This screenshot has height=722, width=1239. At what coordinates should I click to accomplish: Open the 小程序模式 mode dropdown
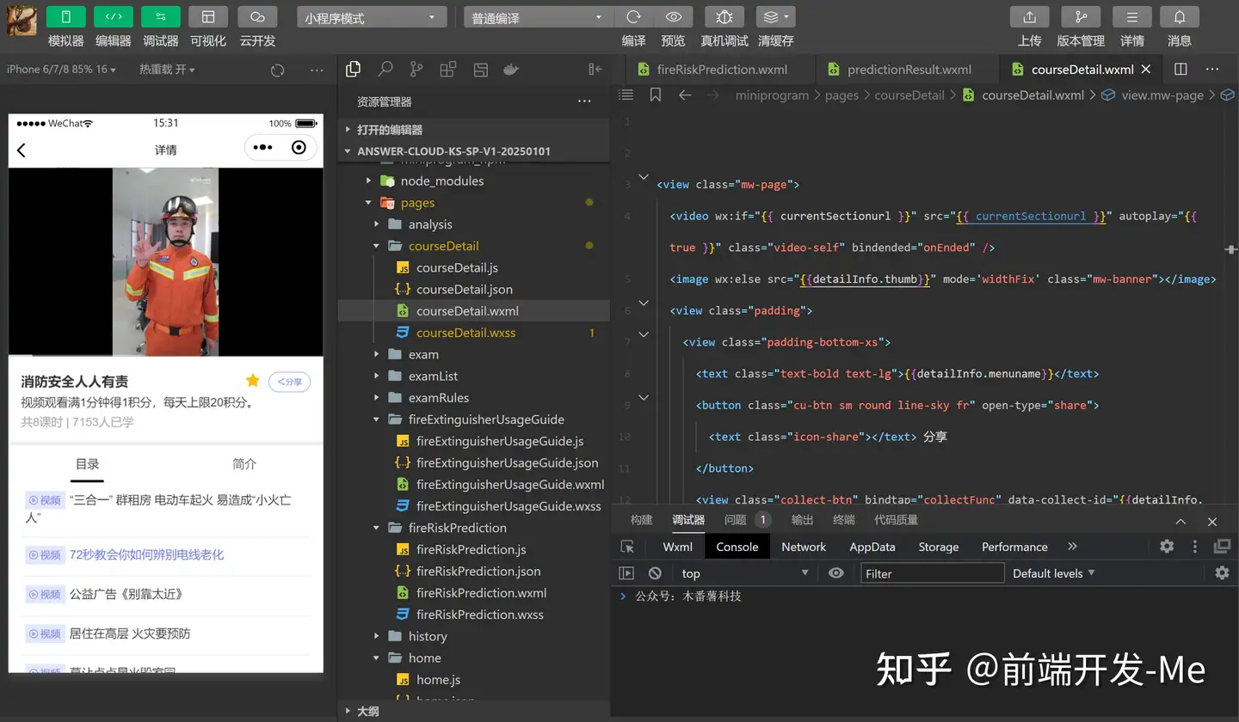pyautogui.click(x=372, y=17)
